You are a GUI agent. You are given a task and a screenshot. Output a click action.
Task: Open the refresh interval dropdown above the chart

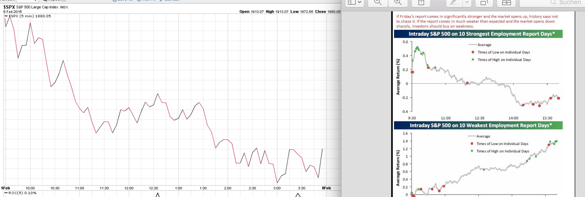[28, 1]
